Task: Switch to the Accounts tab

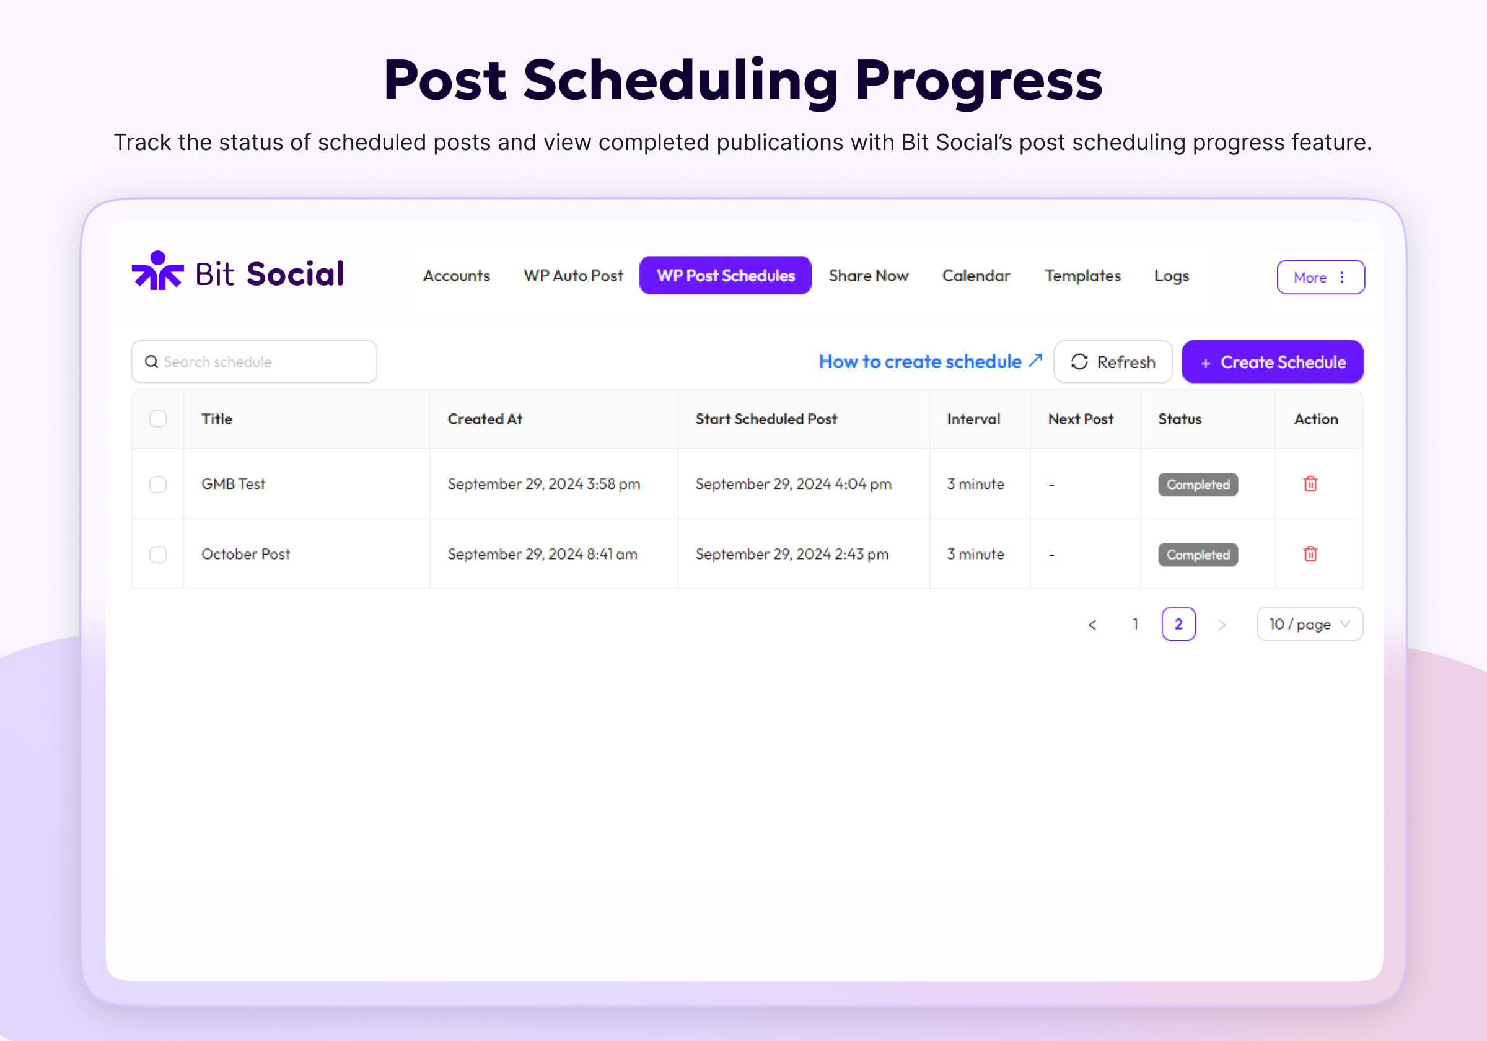Action: click(455, 275)
